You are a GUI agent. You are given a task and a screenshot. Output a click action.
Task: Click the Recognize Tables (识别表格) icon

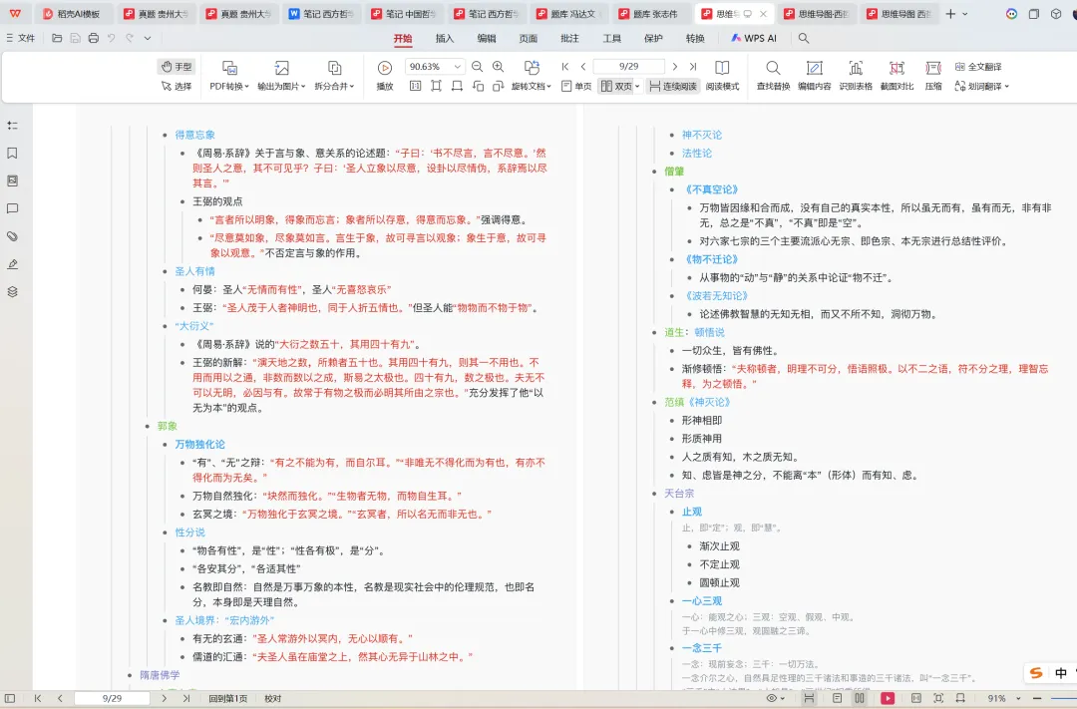[855, 75]
